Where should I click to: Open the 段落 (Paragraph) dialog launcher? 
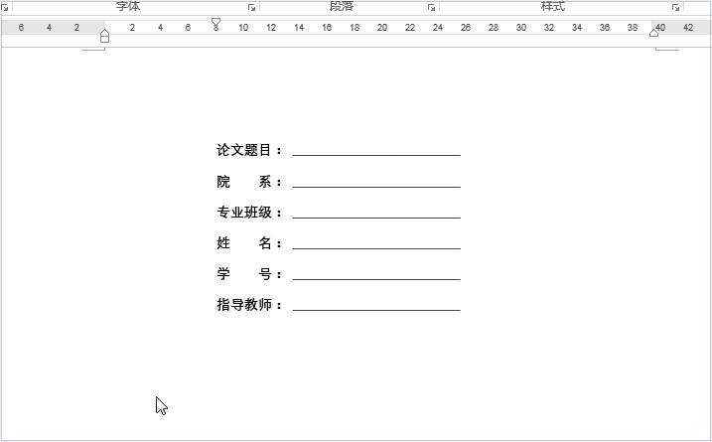(x=431, y=7)
